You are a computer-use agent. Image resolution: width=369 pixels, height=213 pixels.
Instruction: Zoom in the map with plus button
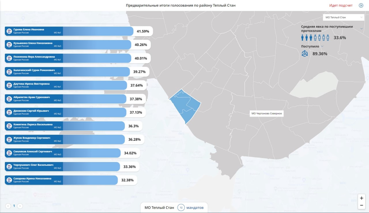pos(362,198)
